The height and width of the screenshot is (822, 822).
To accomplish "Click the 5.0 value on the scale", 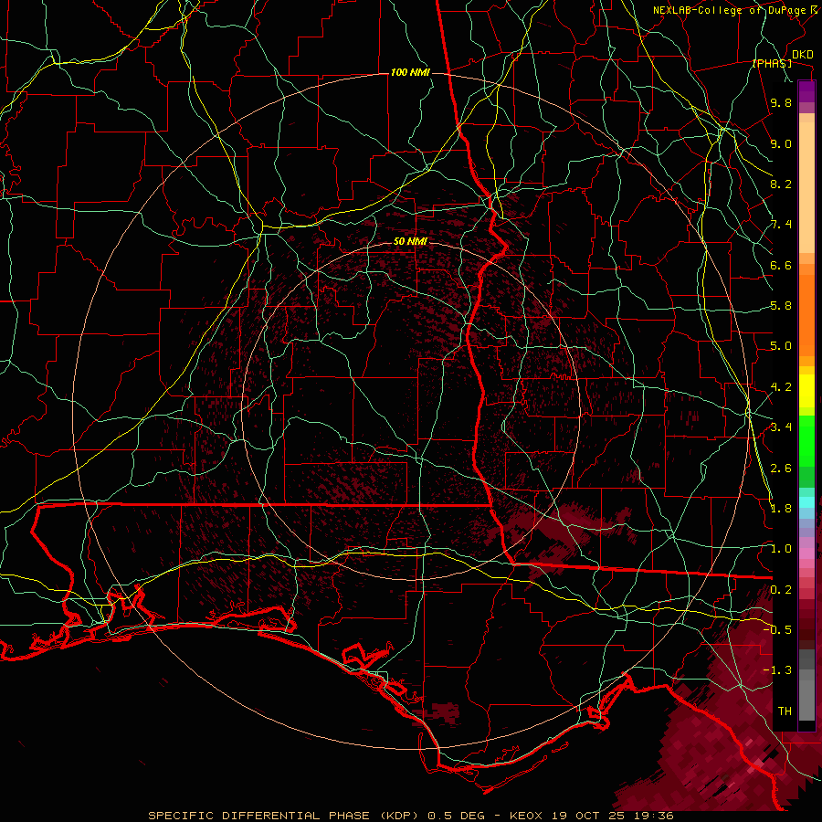I will (x=781, y=346).
